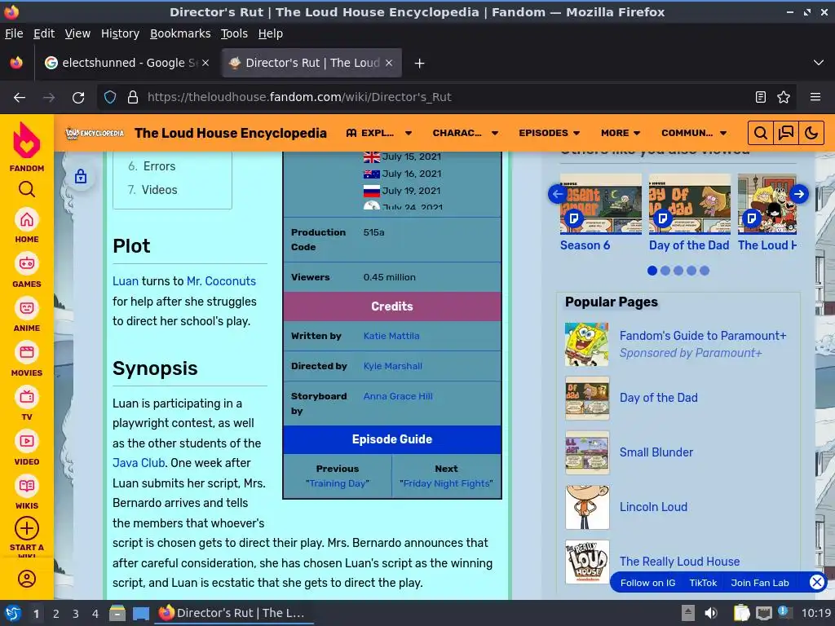The image size is (835, 626).
Task: Open the user profile icon in sidebar
Action: 27,579
